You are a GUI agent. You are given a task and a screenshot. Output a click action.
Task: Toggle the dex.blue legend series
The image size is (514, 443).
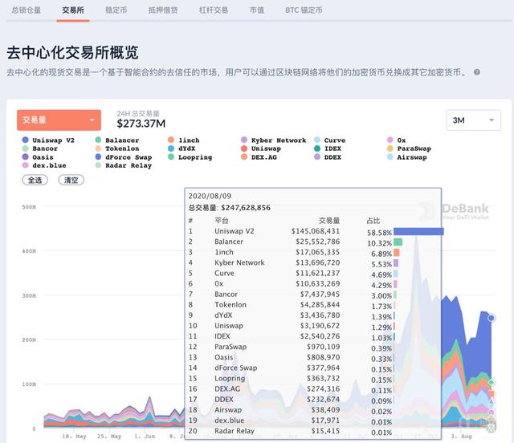[x=44, y=165]
